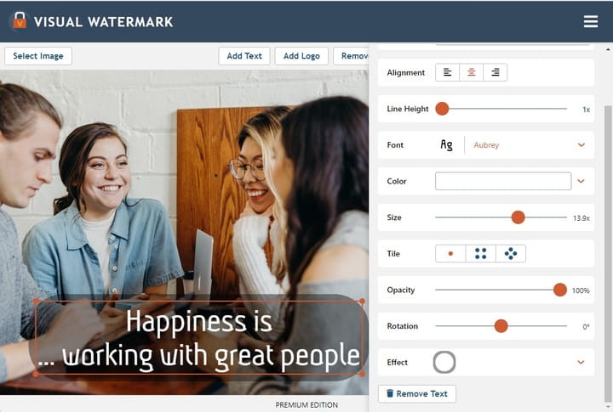Image resolution: width=613 pixels, height=412 pixels.
Task: Select center text alignment
Action: [471, 72]
